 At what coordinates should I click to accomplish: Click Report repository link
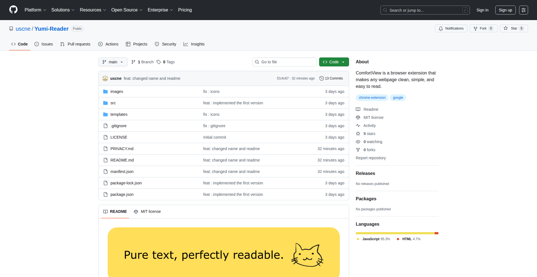(x=371, y=158)
